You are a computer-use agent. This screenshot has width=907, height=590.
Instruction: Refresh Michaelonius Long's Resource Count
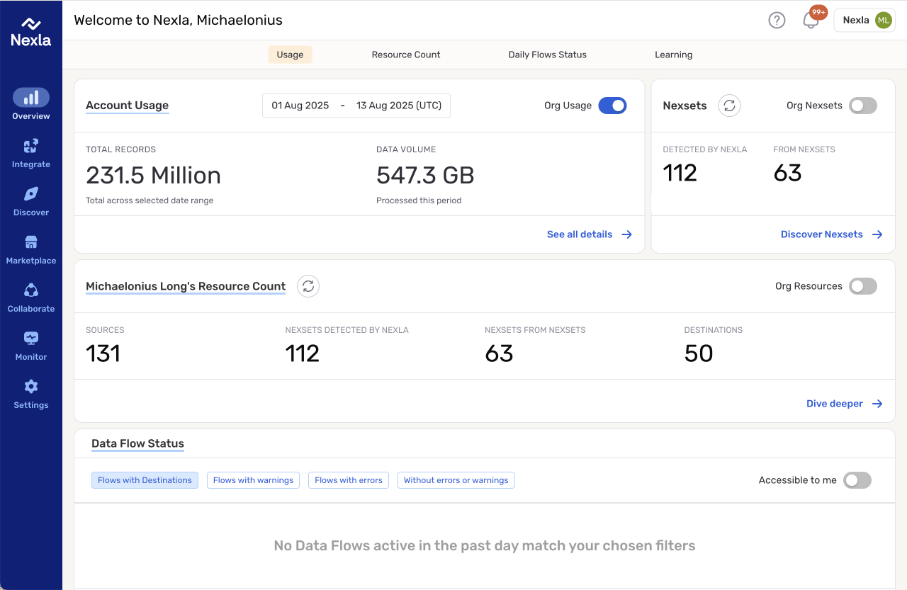click(308, 286)
